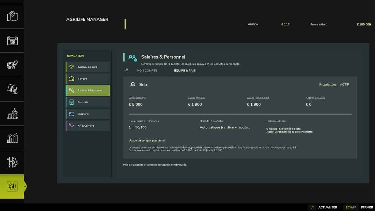
Task: Open the calendar icon in sidebar
Action: tap(12, 40)
